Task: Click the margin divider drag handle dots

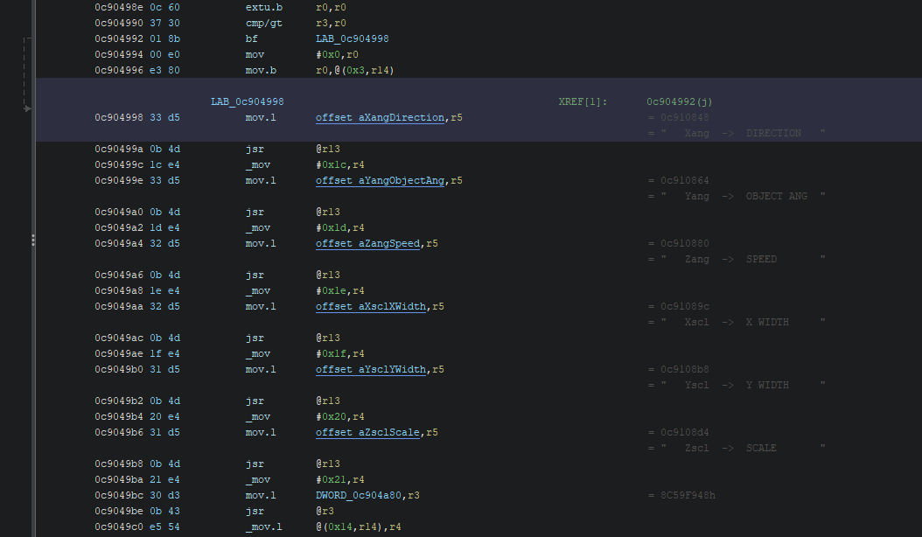Action: 33,240
